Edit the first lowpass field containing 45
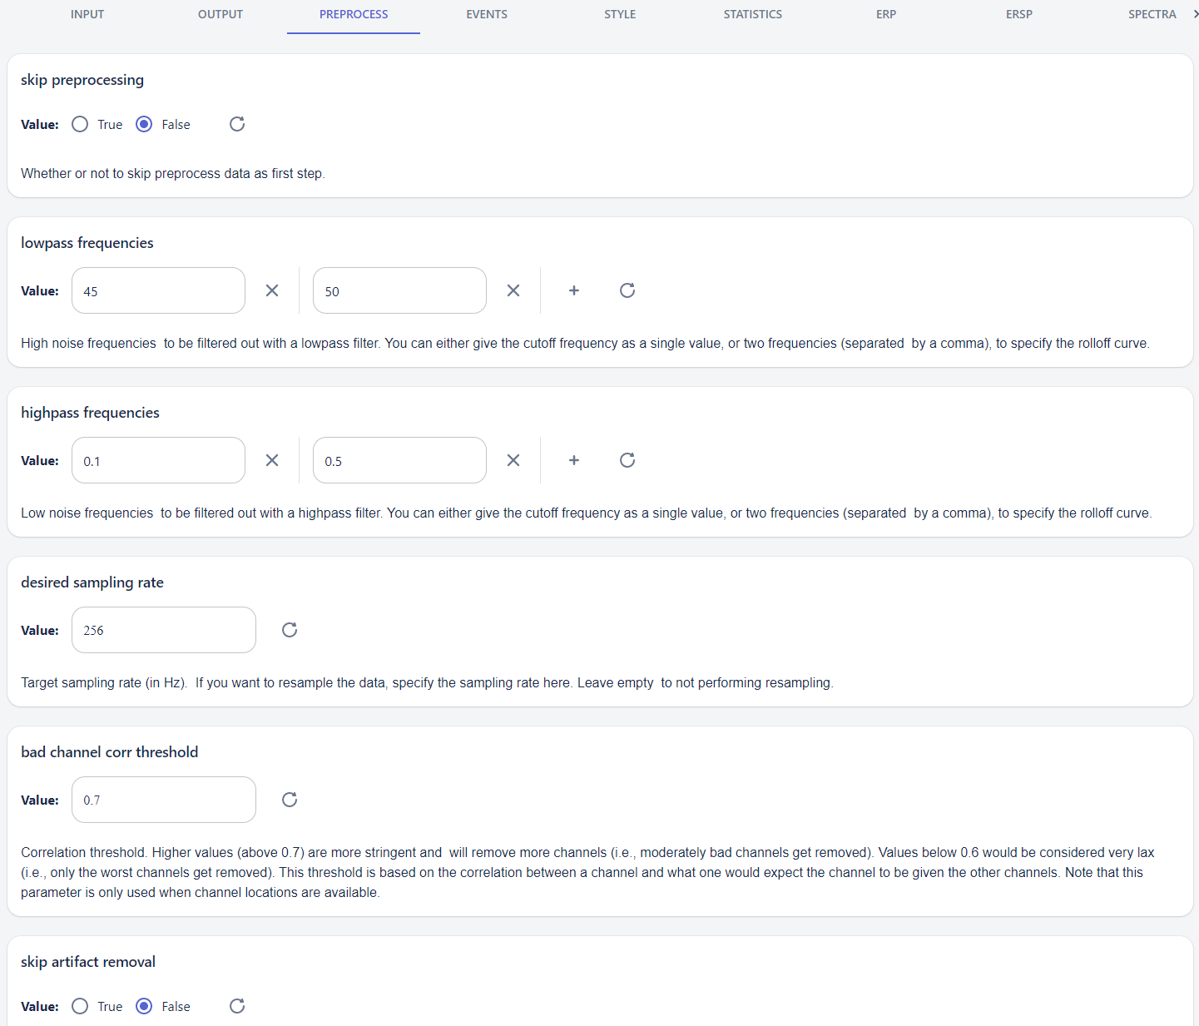This screenshot has height=1026, width=1199. 158,290
